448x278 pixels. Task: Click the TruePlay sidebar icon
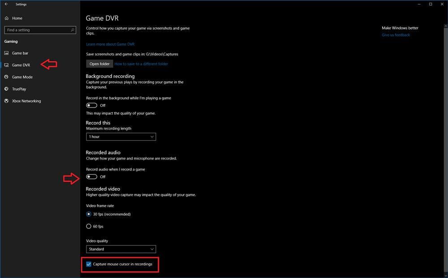[x=6, y=89]
